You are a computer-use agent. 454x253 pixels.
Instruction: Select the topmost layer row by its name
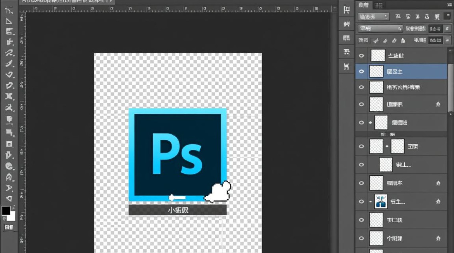click(396, 56)
